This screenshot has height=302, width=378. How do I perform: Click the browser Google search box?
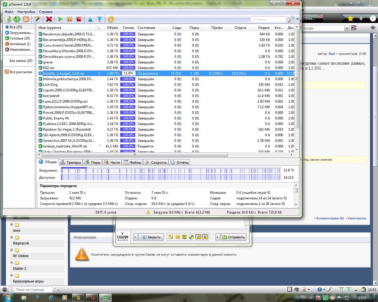pos(323,28)
